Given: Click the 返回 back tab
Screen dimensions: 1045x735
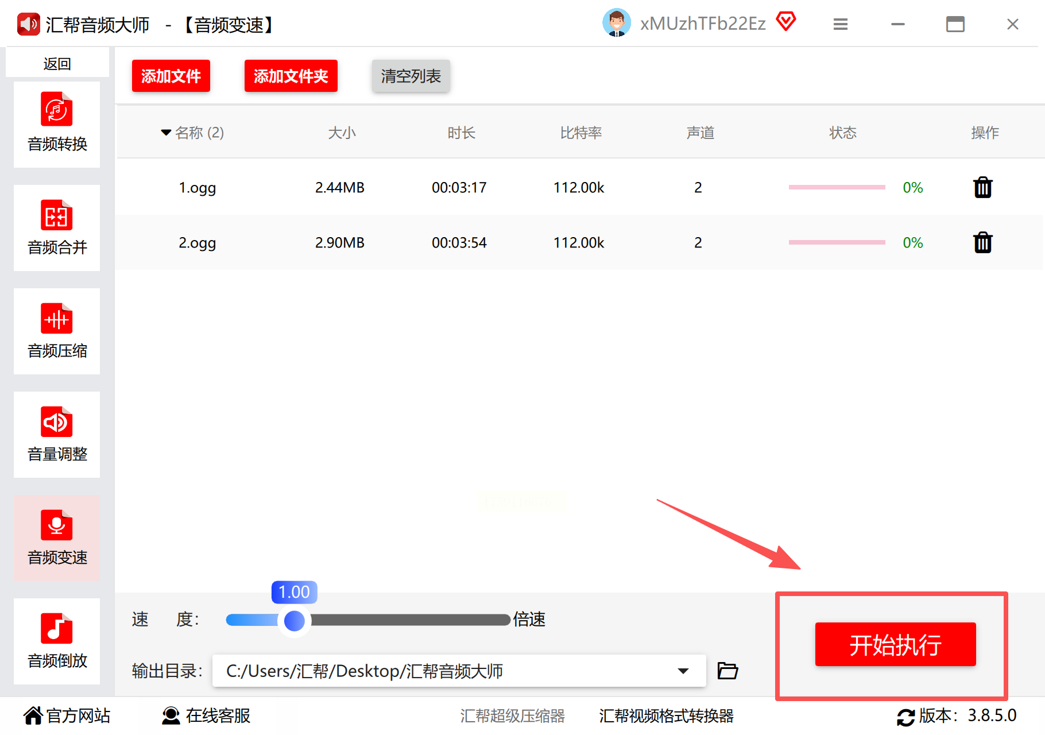Looking at the screenshot, I should click(x=57, y=63).
